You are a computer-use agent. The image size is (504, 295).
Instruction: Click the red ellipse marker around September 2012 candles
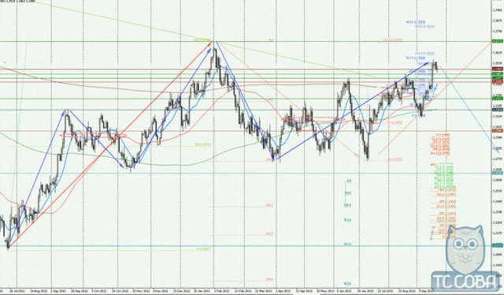[93, 136]
